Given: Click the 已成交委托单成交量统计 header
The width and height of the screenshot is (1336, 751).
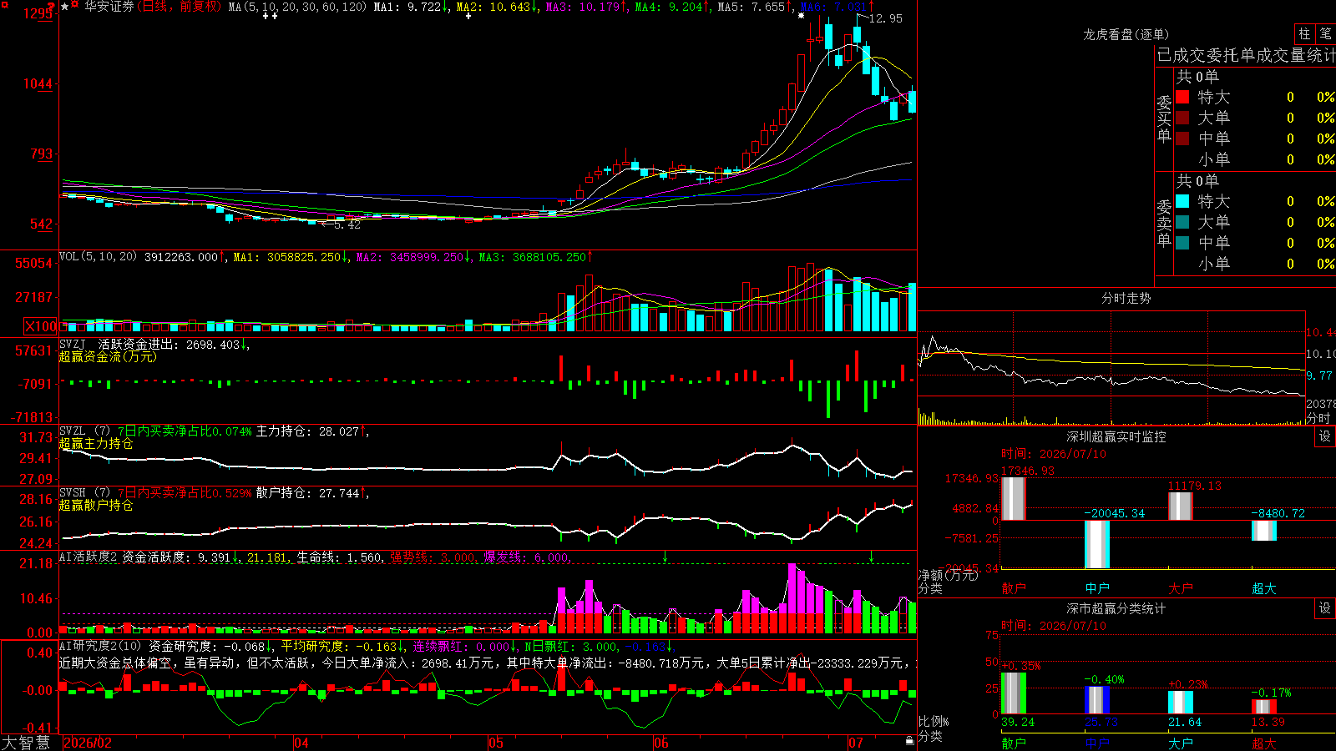Looking at the screenshot, I should point(1246,55).
